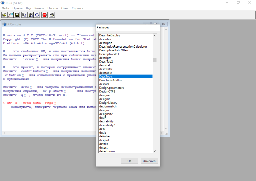Open the Пакеты menu

click(x=52, y=8)
